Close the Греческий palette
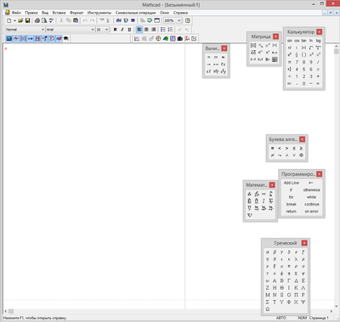Viewport: 340px width, 322px height. pos(304,243)
